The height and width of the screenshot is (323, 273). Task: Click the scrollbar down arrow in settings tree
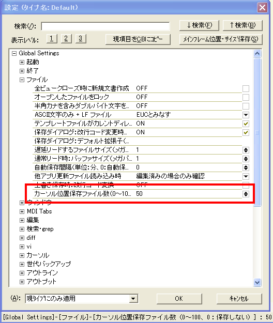point(257,282)
